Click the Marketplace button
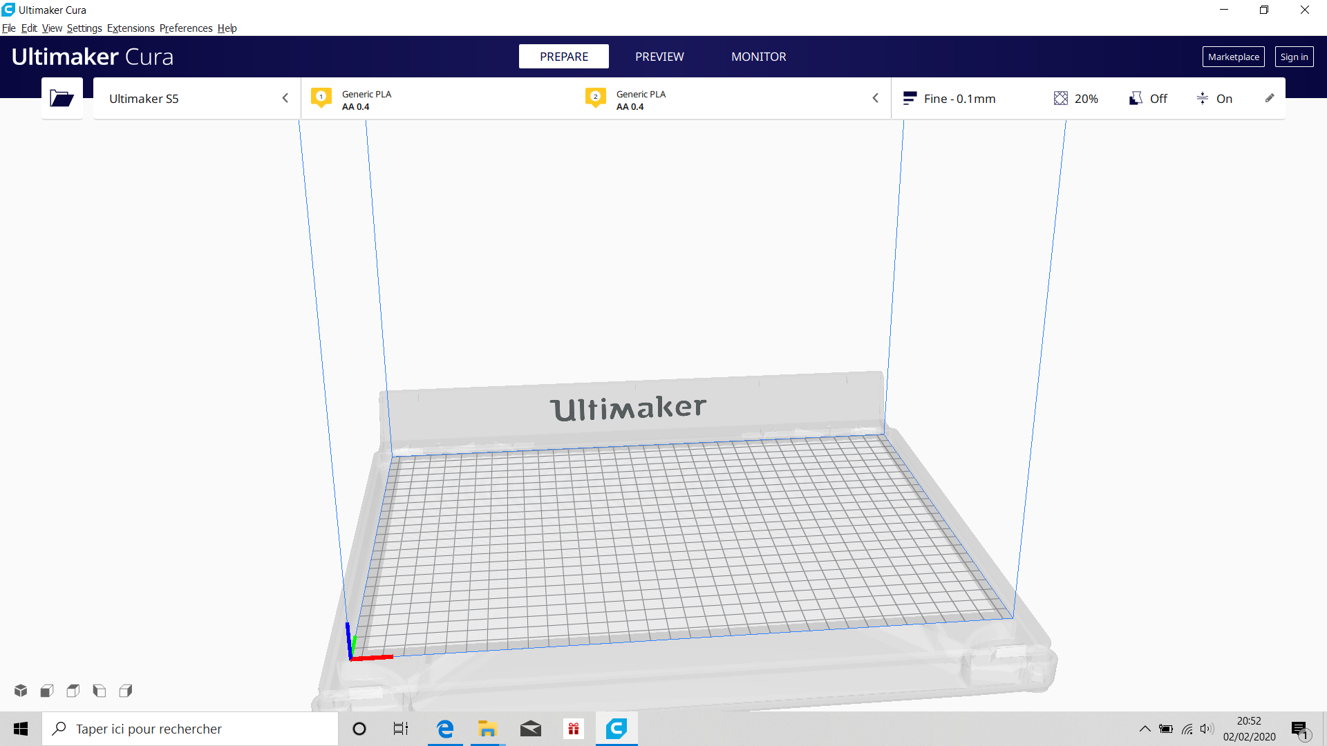1327x746 pixels. (1233, 57)
